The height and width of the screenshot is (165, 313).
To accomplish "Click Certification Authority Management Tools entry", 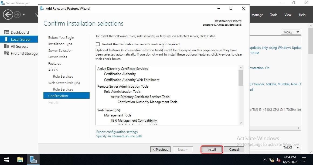I will click(147, 102).
